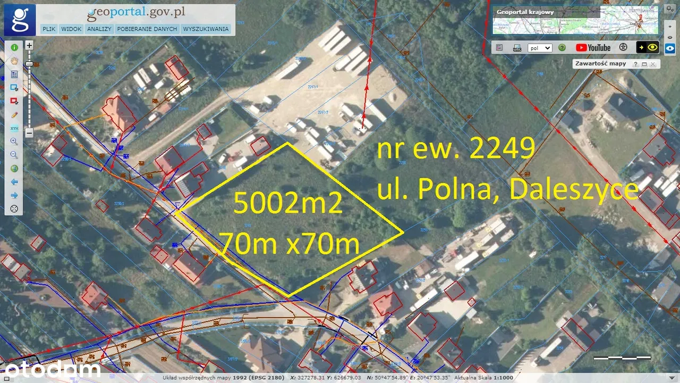
Task: Select the hand pan tool
Action: (x=14, y=61)
